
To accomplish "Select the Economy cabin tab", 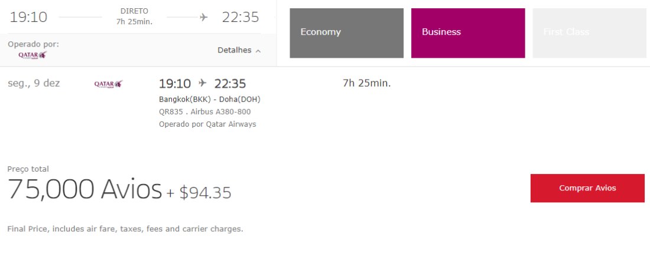I will 346,33.
